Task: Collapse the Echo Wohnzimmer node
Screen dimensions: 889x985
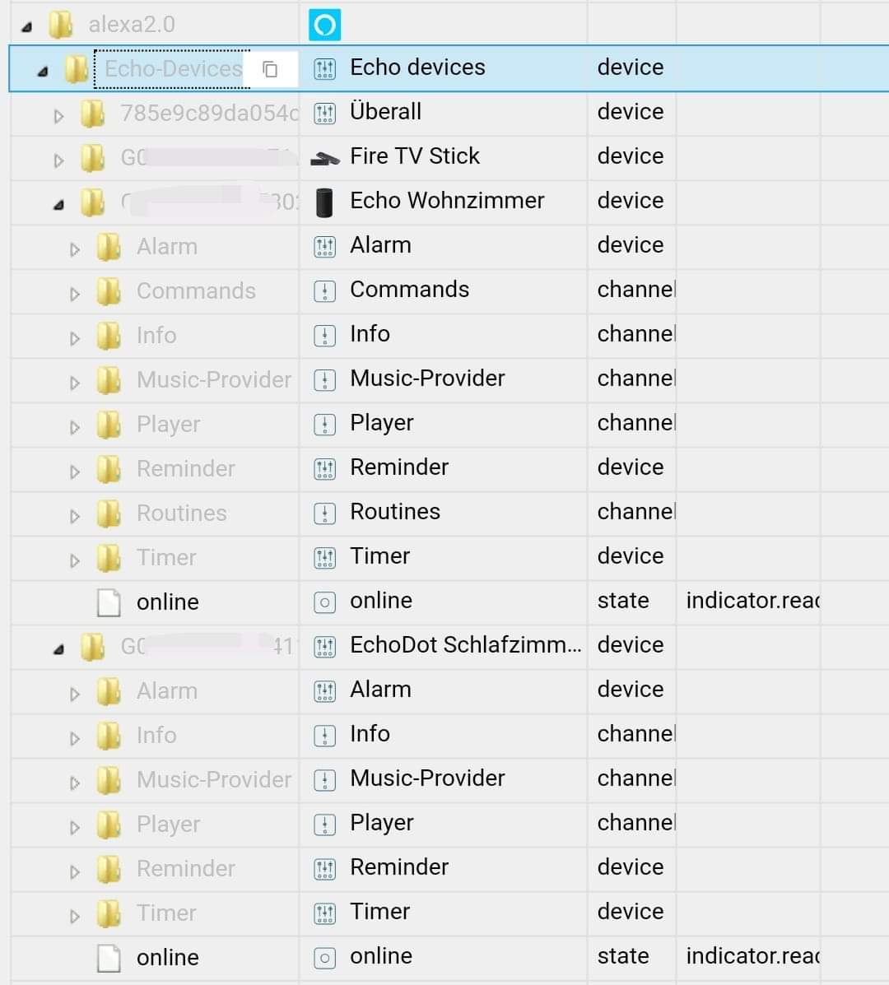Action: click(59, 205)
